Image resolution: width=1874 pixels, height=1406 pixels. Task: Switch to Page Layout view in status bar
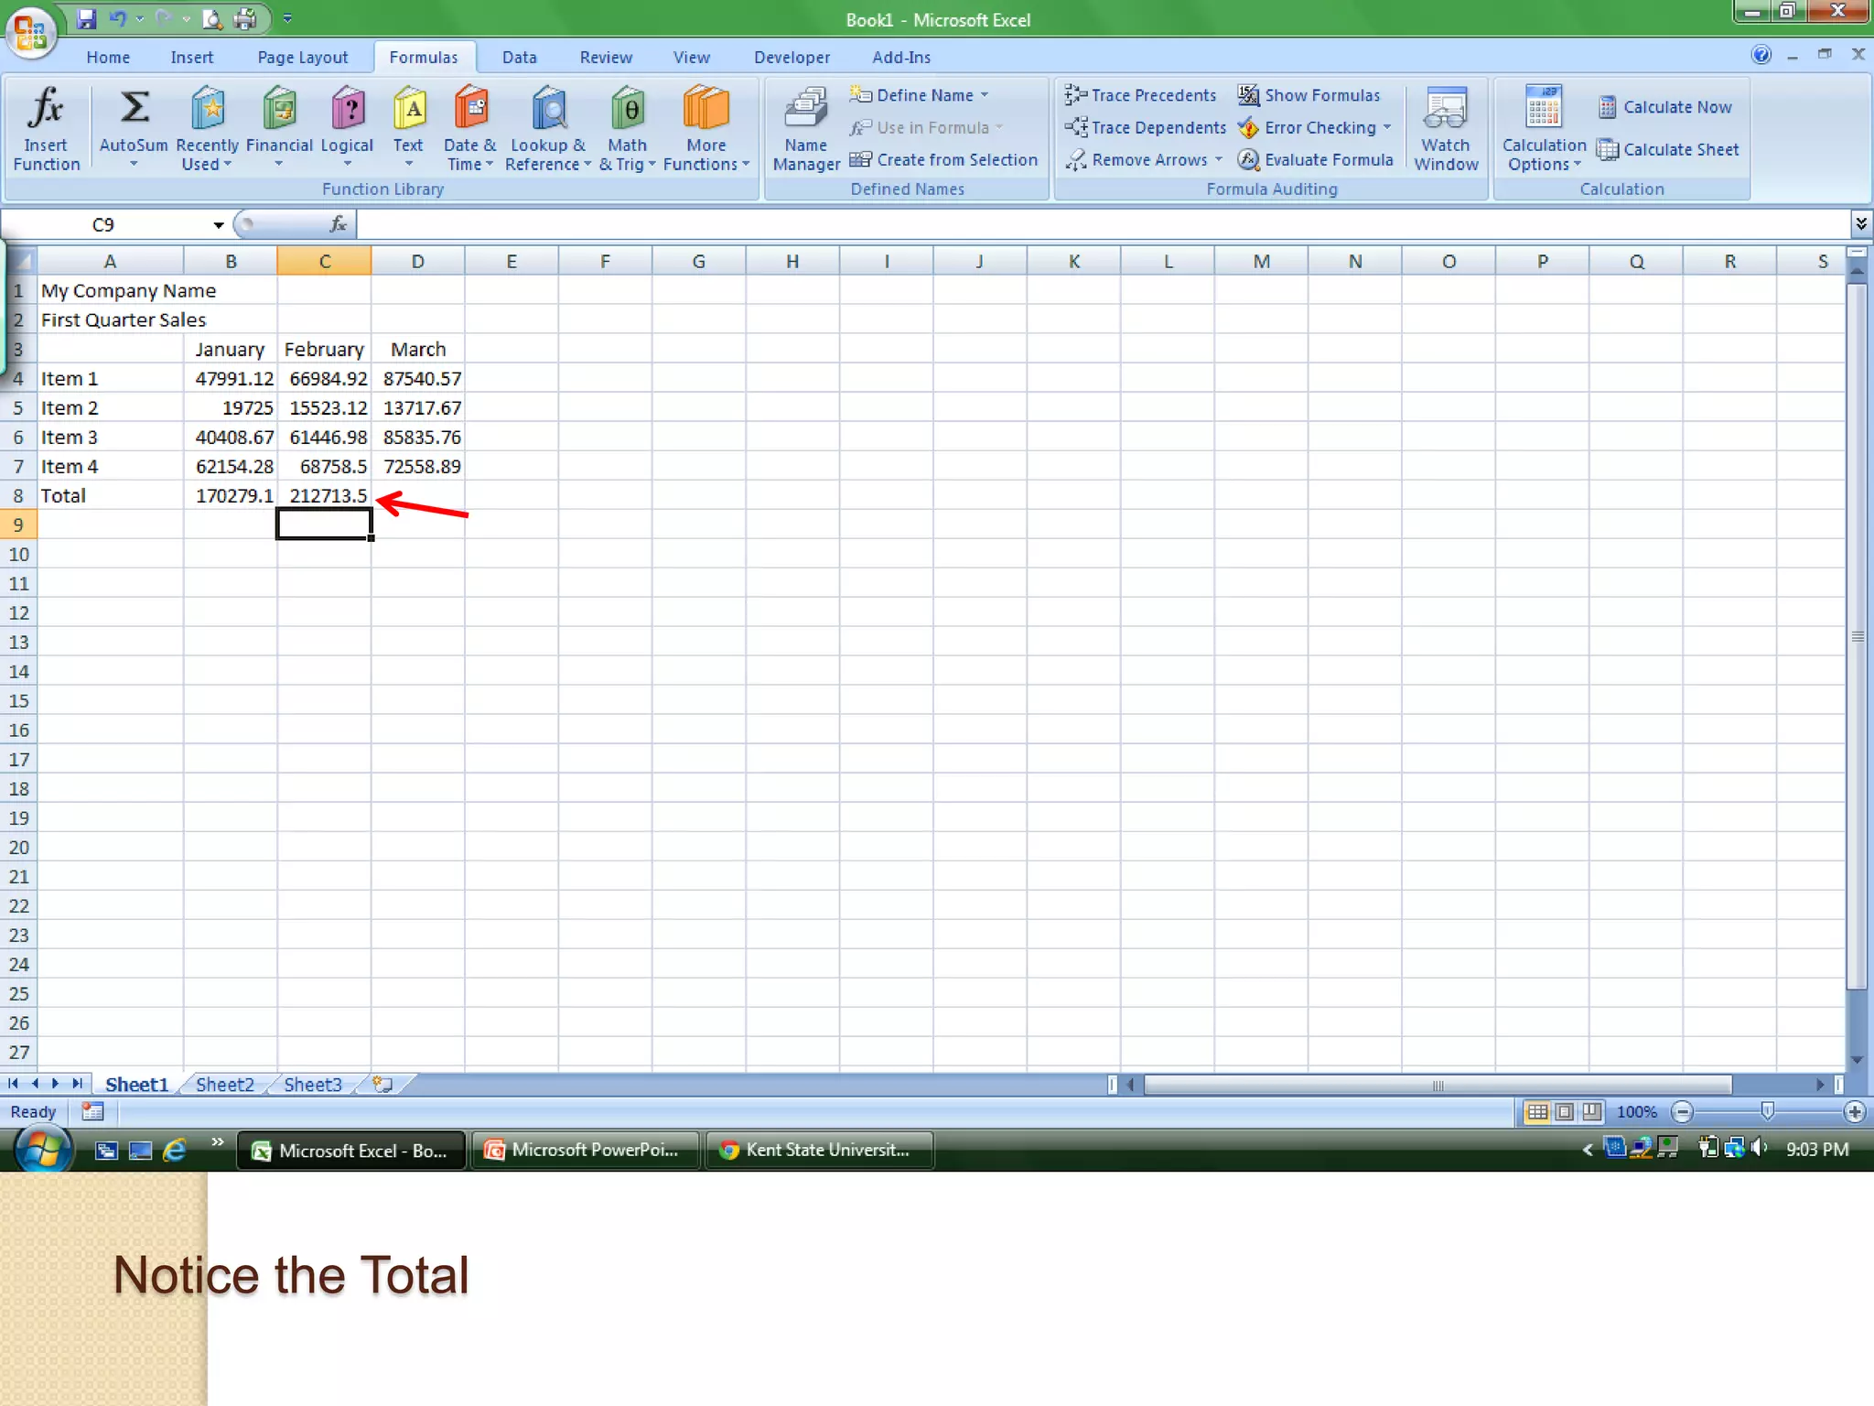point(1565,1111)
